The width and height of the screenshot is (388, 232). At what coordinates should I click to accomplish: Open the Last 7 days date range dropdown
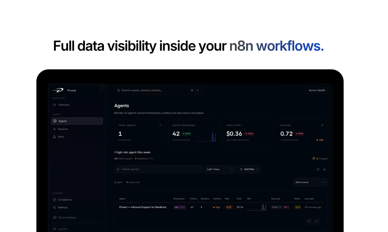pyautogui.click(x=220, y=169)
